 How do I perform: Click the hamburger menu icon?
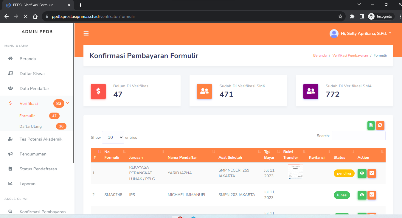point(86,34)
